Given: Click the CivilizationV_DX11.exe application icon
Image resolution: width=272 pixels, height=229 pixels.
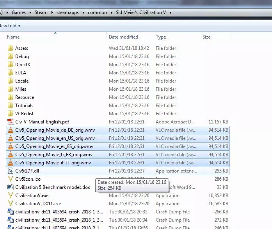Looking at the screenshot, I should point(11,203).
